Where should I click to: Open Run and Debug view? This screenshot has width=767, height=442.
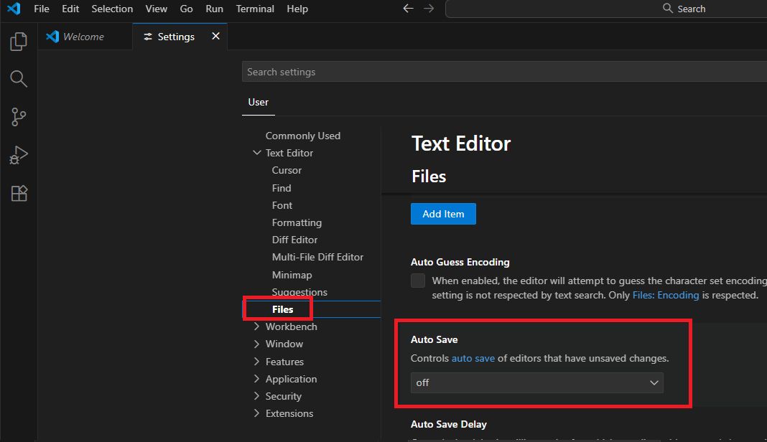click(x=19, y=155)
